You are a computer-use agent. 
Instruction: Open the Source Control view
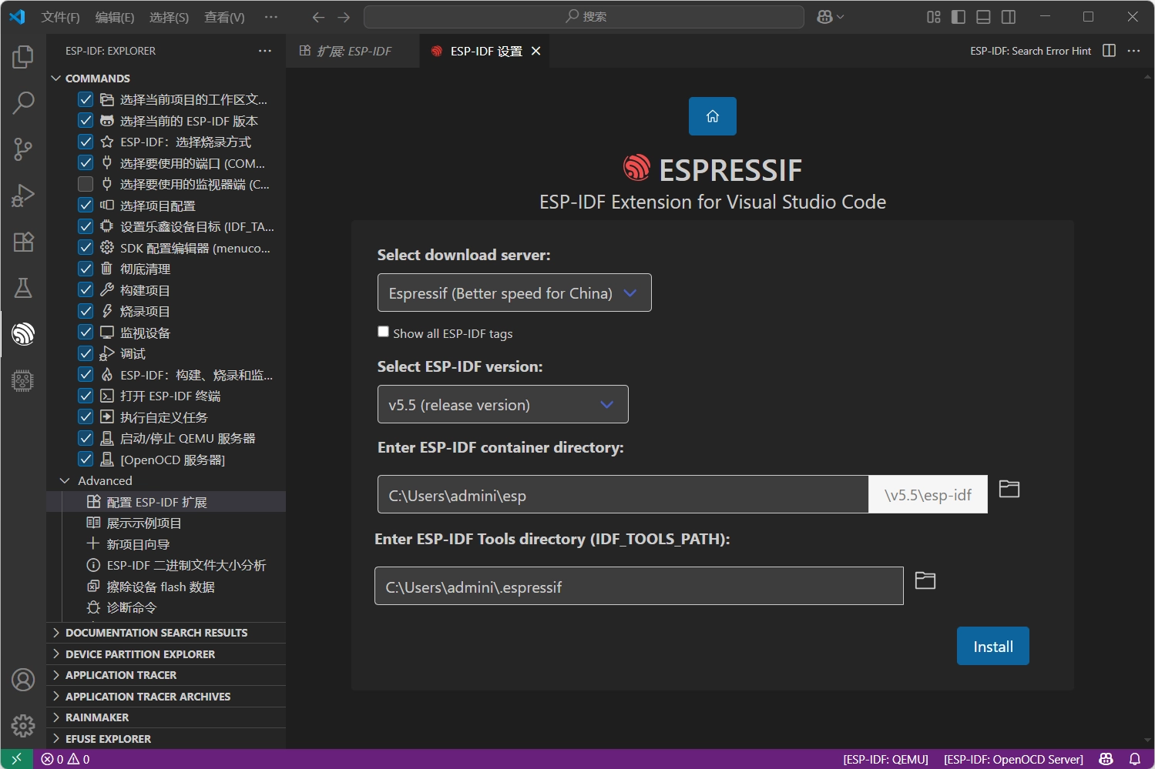click(x=23, y=149)
